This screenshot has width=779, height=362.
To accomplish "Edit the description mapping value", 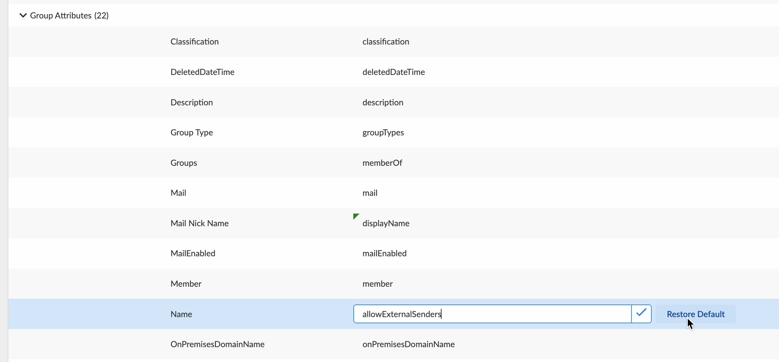I will point(383,102).
